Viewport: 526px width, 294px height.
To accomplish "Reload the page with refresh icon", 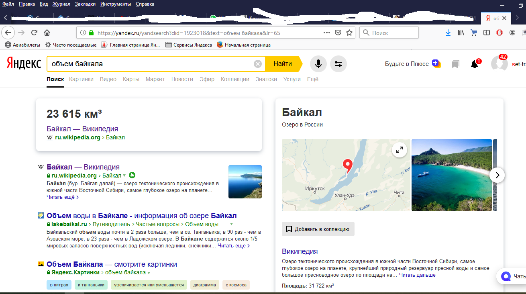I will (x=35, y=33).
